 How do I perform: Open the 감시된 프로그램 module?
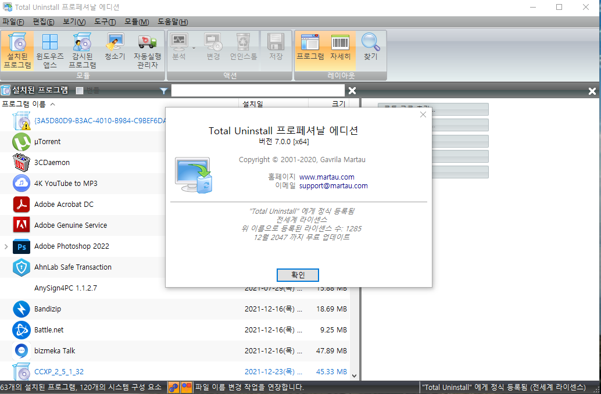(83, 51)
